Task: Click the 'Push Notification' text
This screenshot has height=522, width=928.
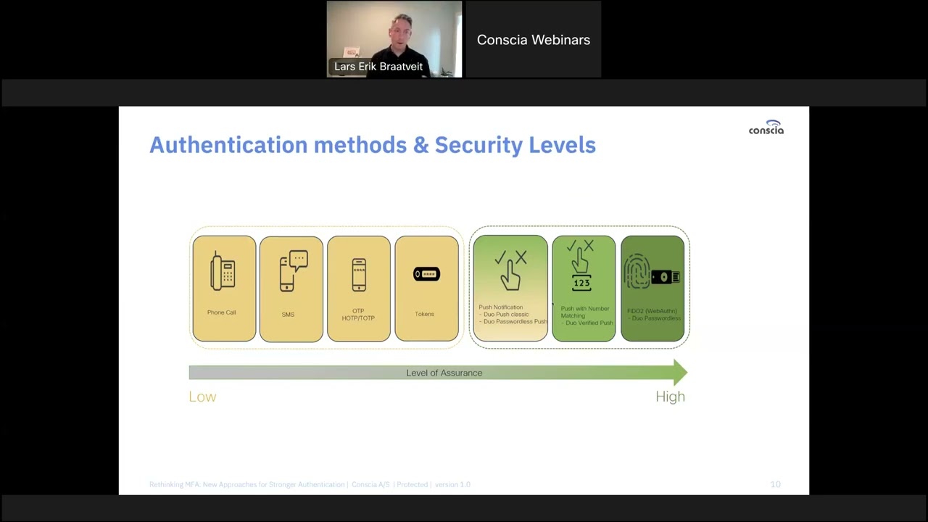Action: (x=500, y=307)
